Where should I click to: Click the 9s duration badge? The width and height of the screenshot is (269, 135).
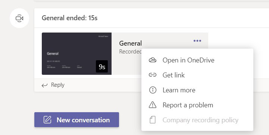(102, 67)
